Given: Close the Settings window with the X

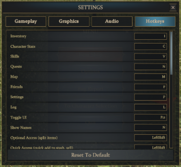Looking at the screenshot, I should click(173, 8).
